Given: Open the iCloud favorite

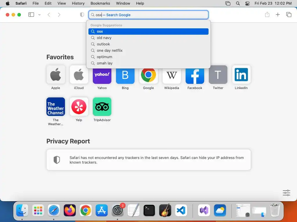Looking at the screenshot, I should tap(79, 75).
